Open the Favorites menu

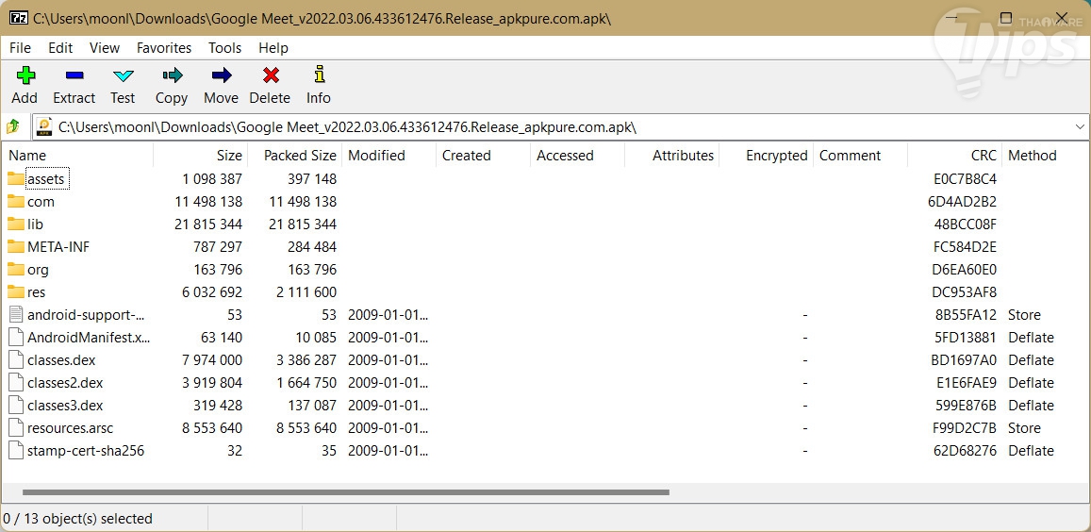164,47
